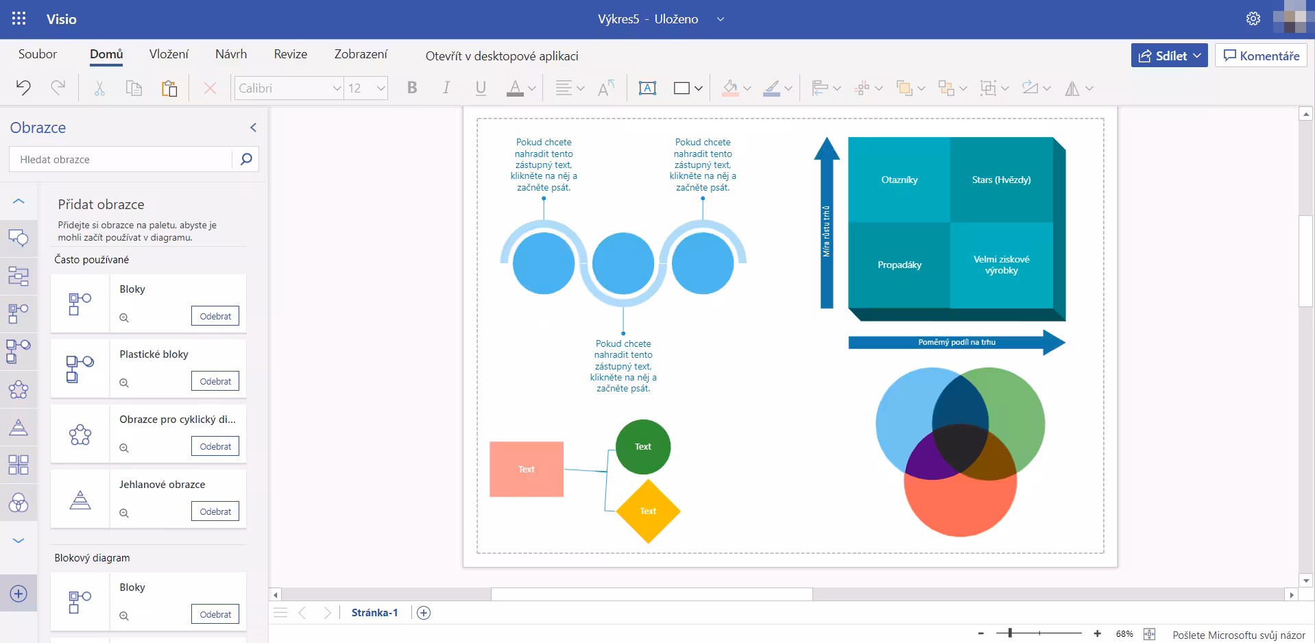Viewport: 1315px width, 643px height.
Task: Click the Undo arrow icon
Action: pyautogui.click(x=23, y=88)
